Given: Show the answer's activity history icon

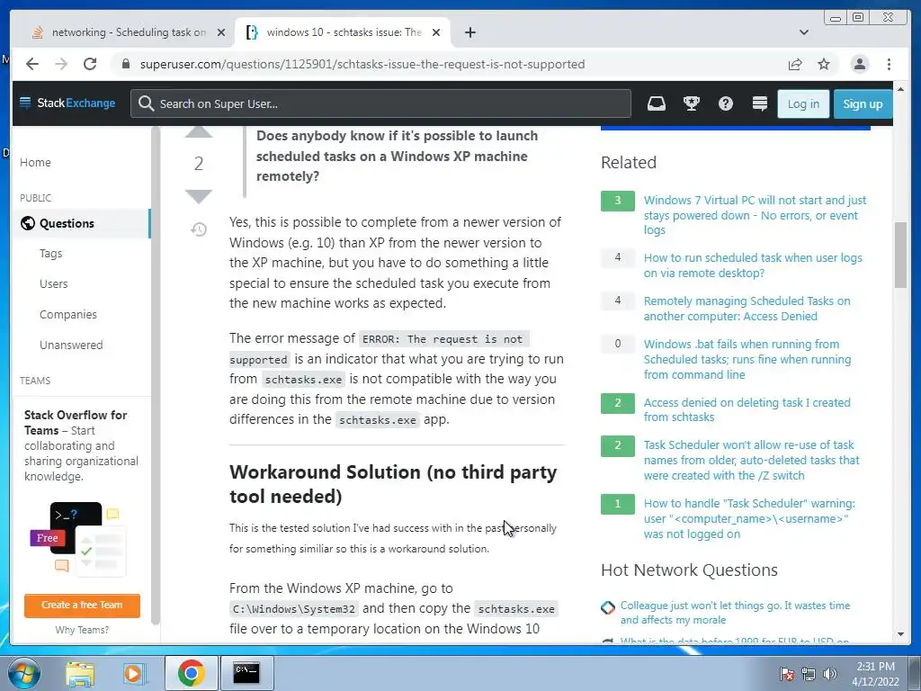Looking at the screenshot, I should (x=199, y=229).
